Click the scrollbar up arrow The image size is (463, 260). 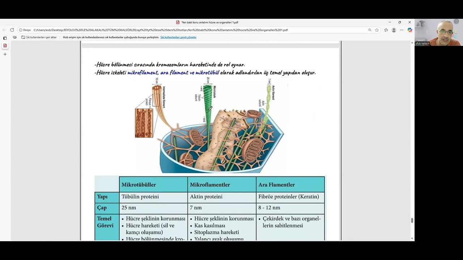(x=412, y=43)
